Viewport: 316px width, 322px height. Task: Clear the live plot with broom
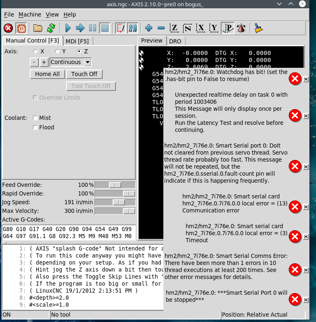(258, 28)
